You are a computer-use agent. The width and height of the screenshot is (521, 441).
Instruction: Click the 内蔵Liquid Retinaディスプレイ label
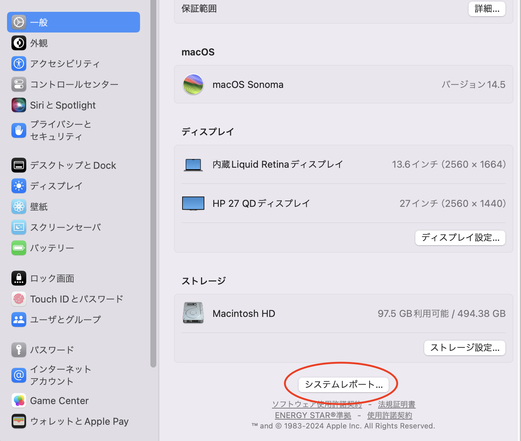coord(278,164)
